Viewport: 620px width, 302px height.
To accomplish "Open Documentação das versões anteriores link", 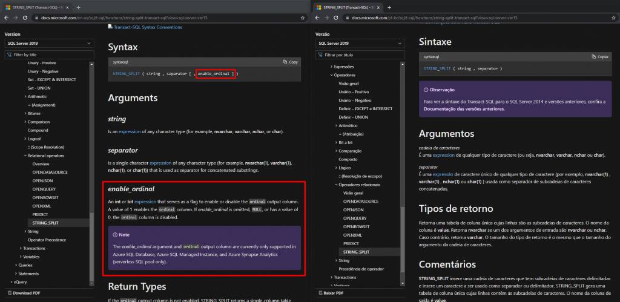I will [x=463, y=109].
